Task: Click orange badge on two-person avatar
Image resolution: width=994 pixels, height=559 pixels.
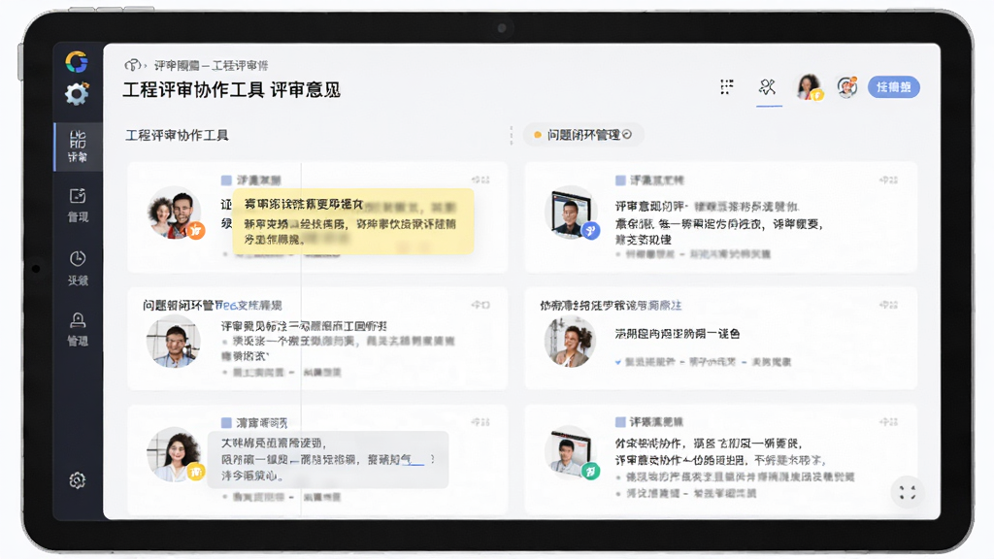Action: pos(196,230)
